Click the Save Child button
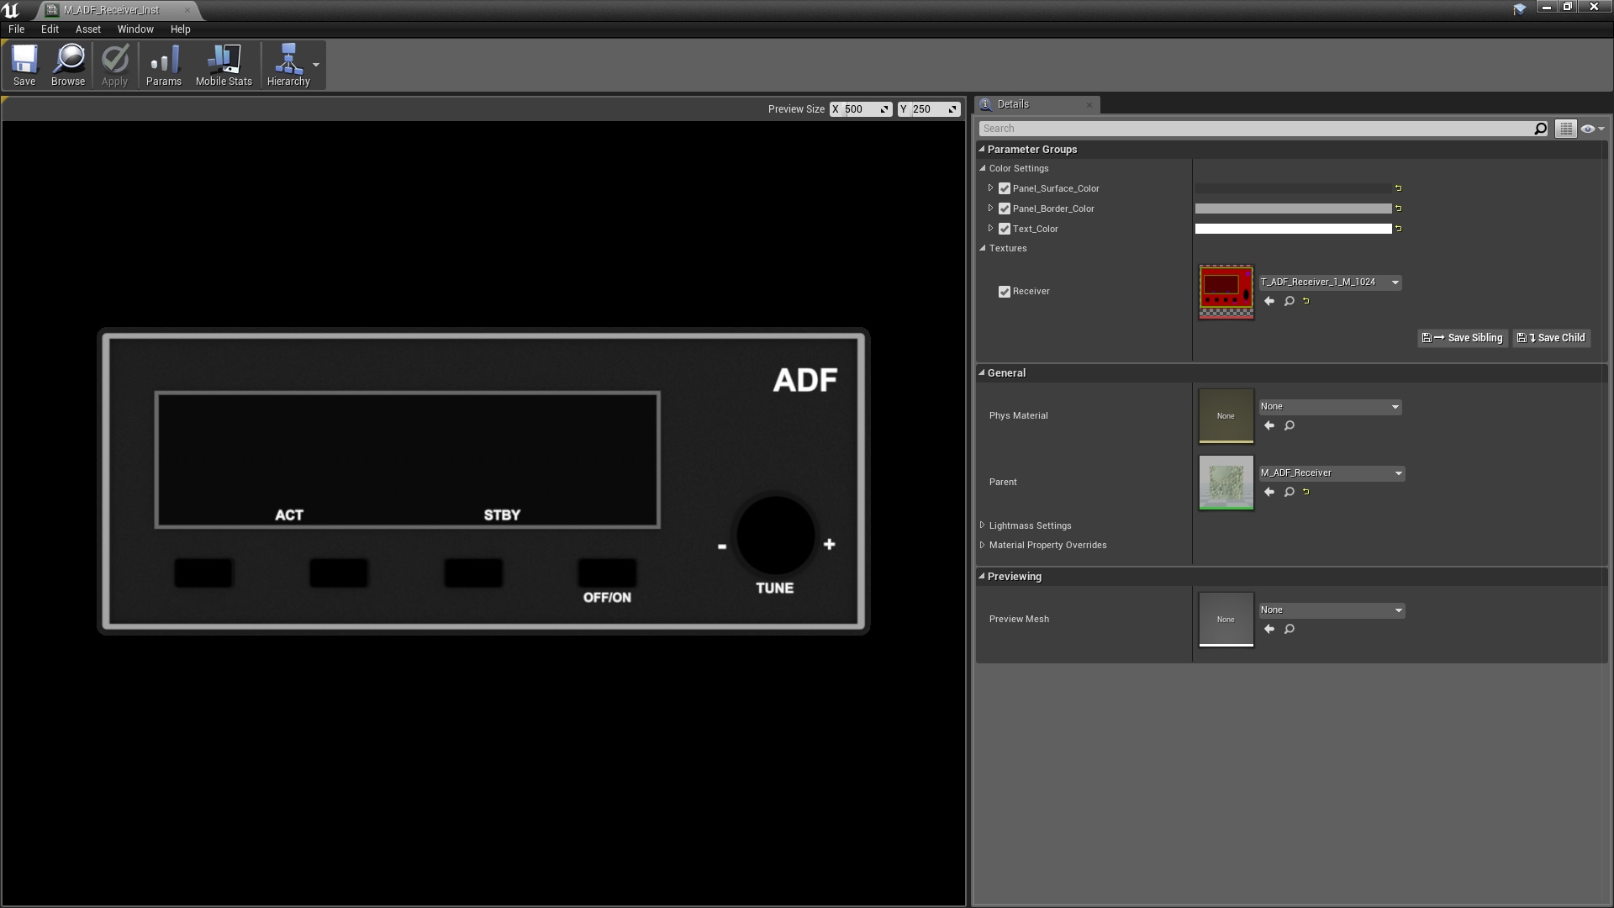The width and height of the screenshot is (1614, 908). 1550,337
